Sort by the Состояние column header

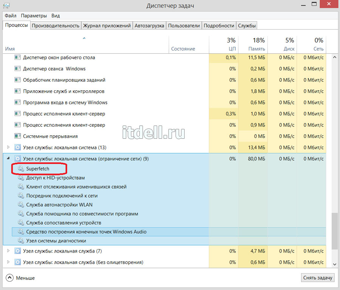(x=189, y=45)
